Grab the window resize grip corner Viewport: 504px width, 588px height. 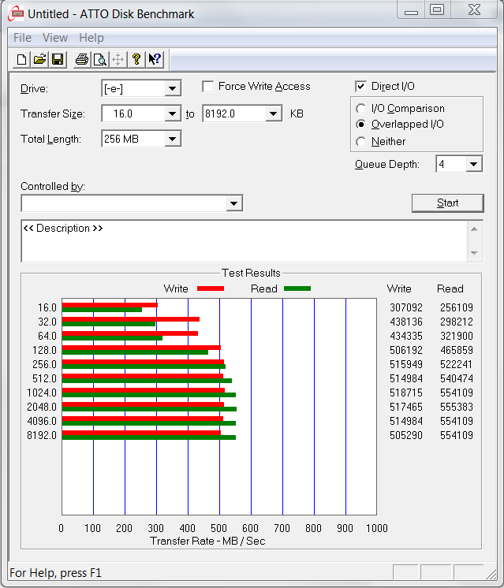[x=491, y=574]
